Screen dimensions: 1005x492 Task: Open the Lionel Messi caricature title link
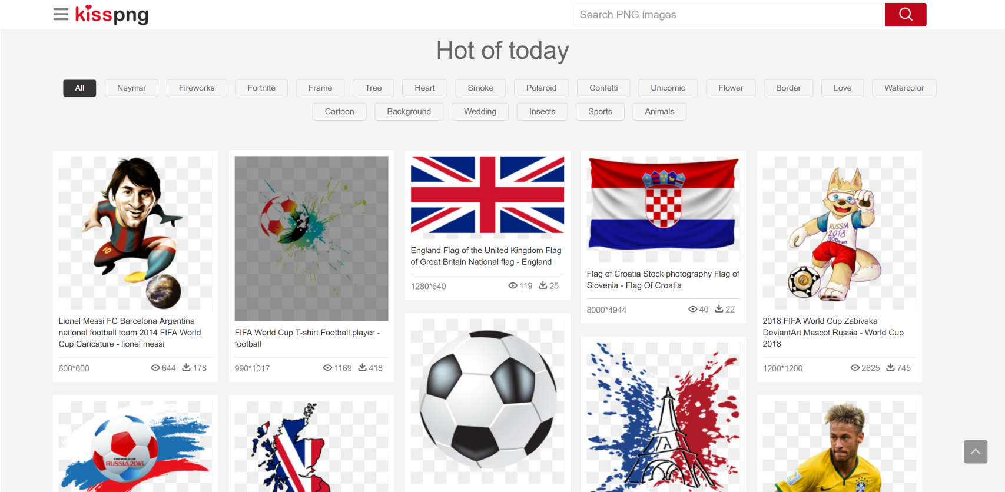(130, 333)
